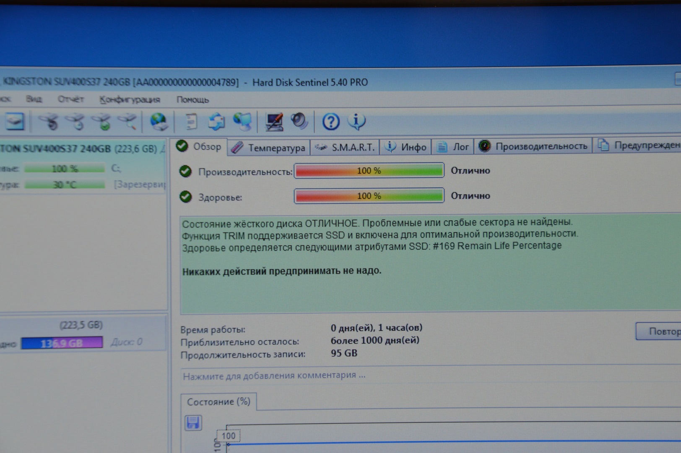
Task: Open help via the question mark icon
Action: (331, 122)
